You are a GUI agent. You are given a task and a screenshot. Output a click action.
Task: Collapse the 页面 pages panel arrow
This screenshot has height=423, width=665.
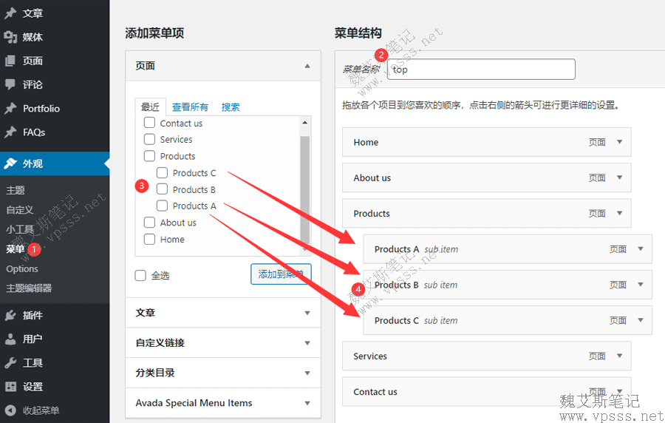point(307,66)
